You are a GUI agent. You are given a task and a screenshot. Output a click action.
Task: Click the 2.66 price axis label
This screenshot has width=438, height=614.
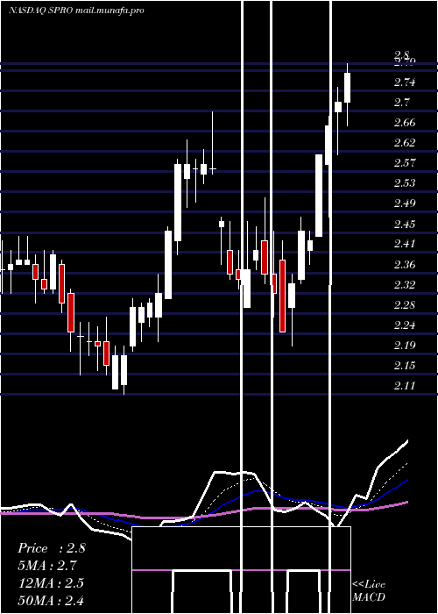click(405, 123)
